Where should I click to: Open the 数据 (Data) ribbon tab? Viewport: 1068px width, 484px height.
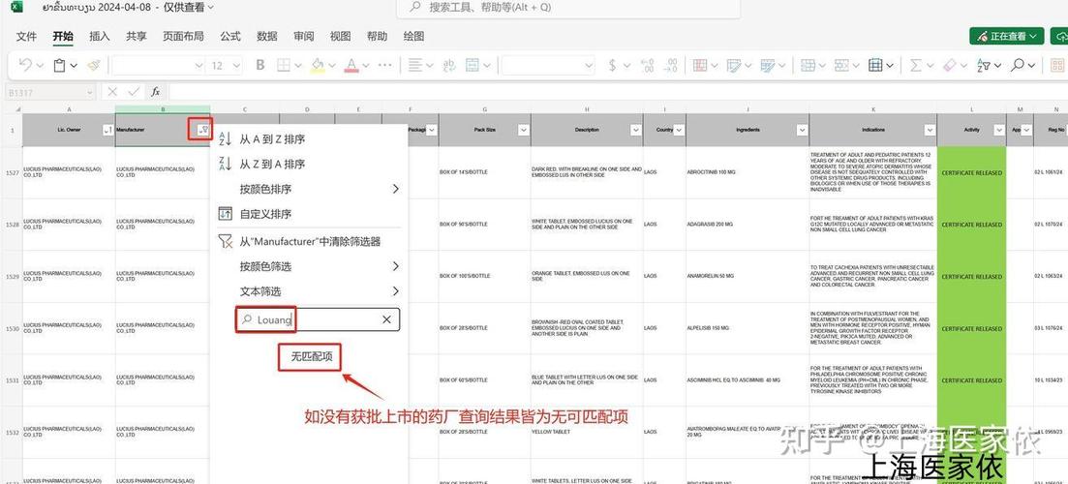[x=267, y=36]
